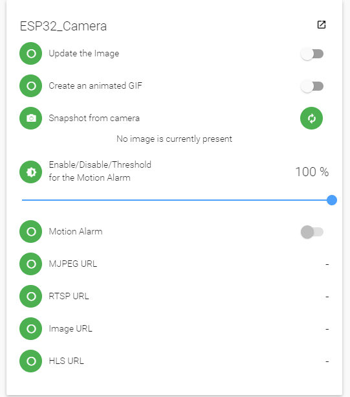Click the Motion Alarm threshold brightness icon
Screen dimensions: 350x397
tap(31, 172)
